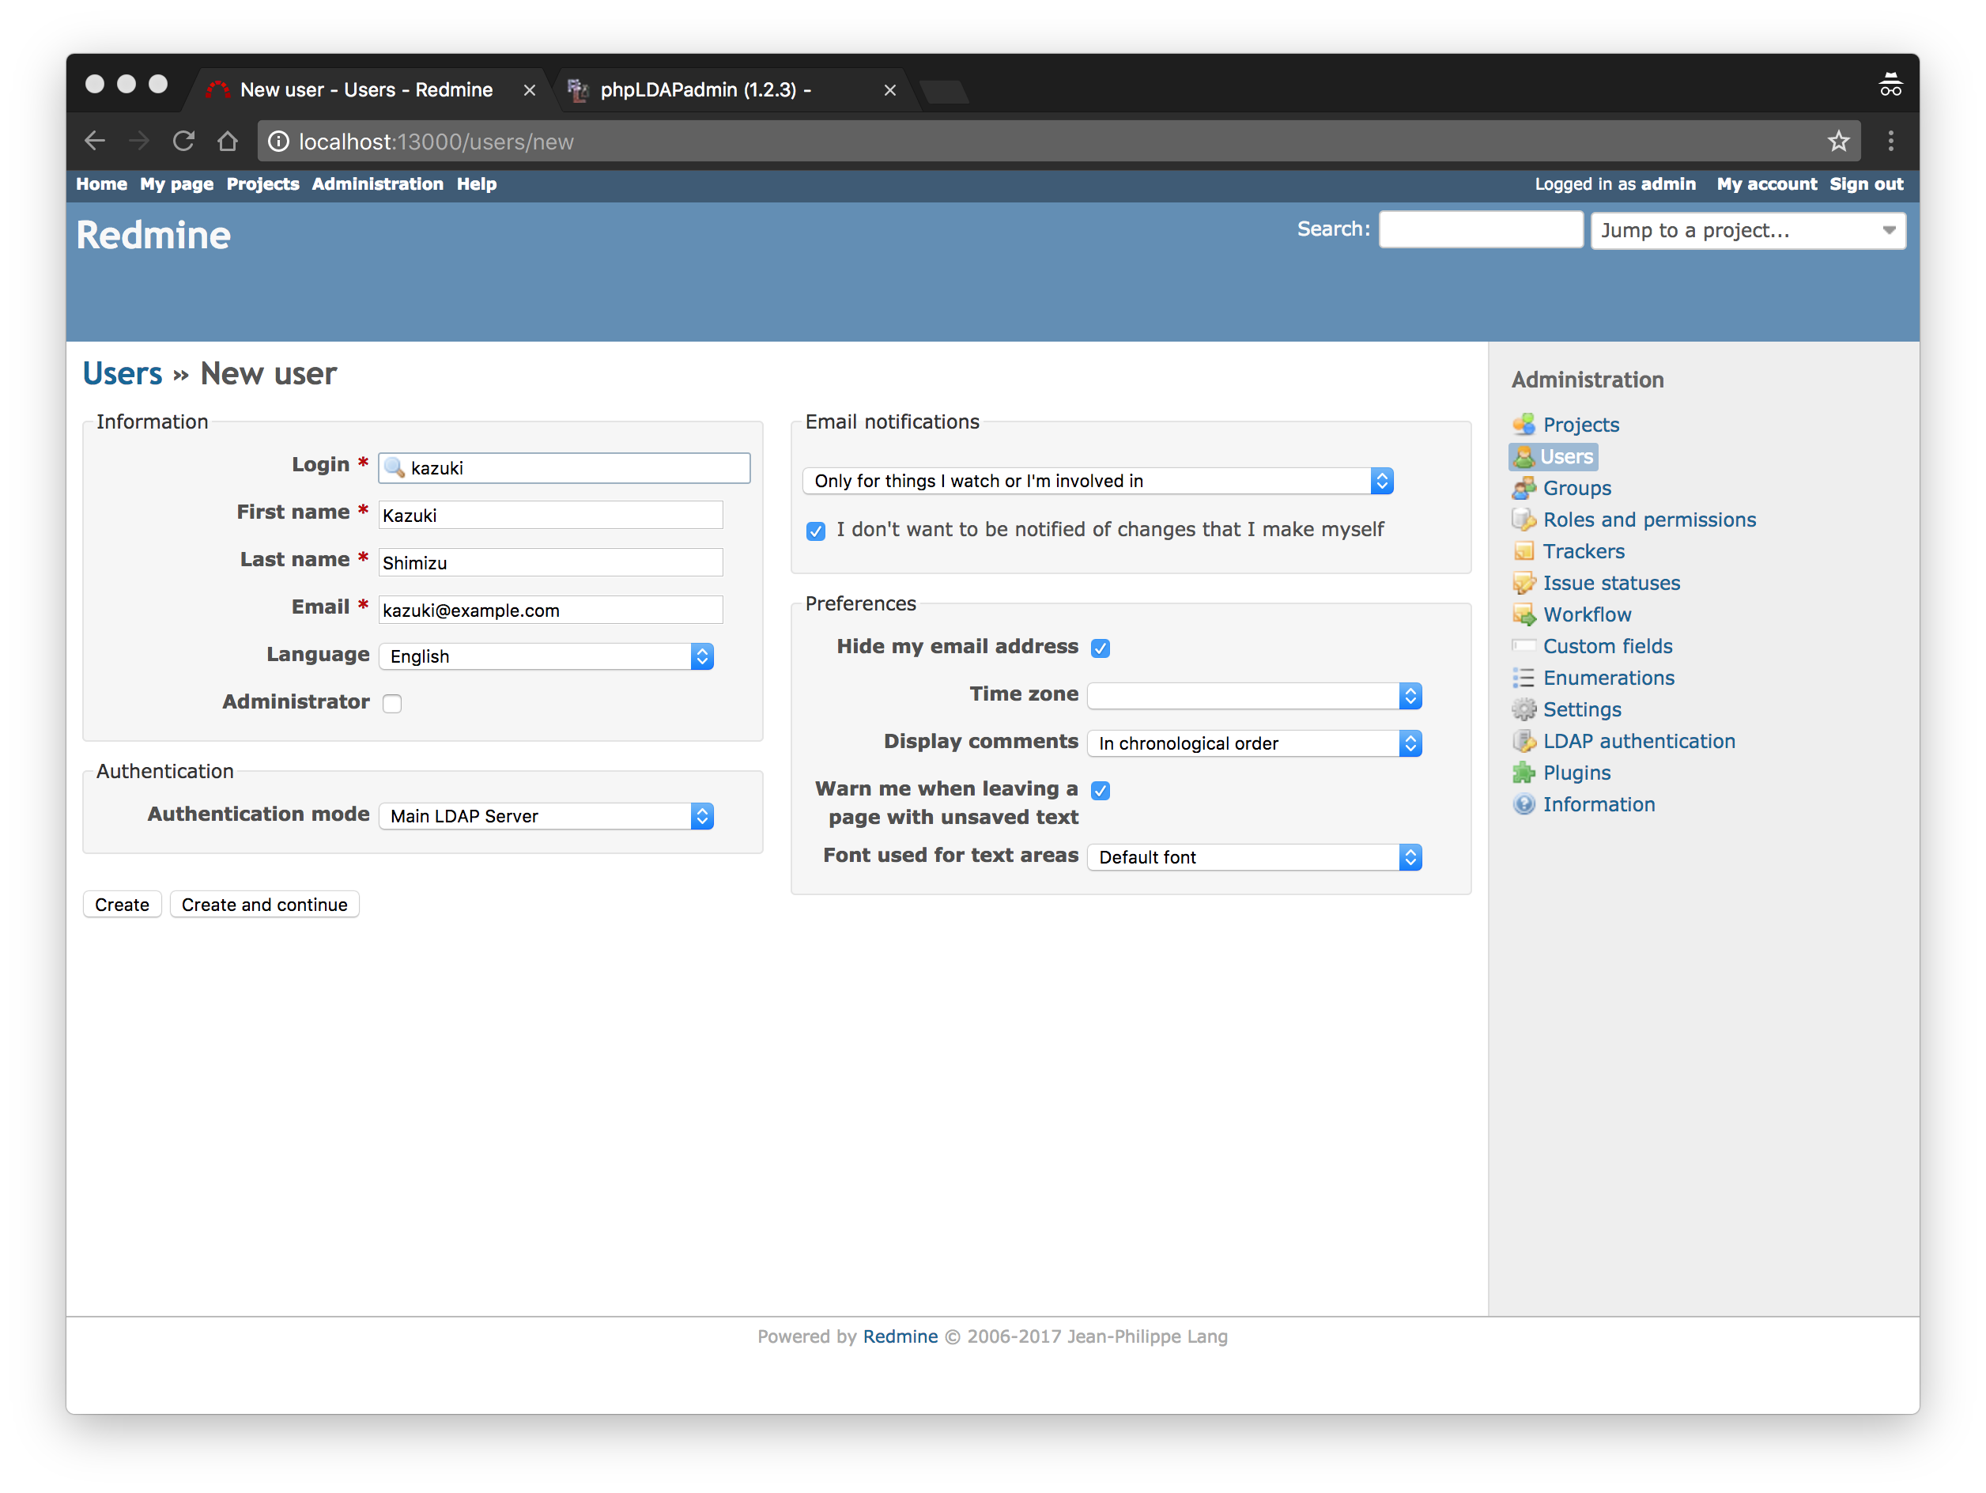Click the Workflow icon in sidebar
The image size is (1986, 1493).
point(1523,615)
